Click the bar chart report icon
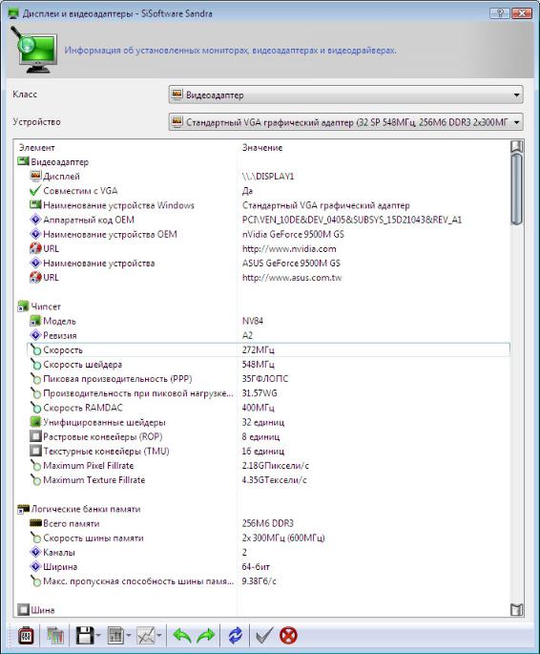This screenshot has height=654, width=540. click(x=115, y=636)
